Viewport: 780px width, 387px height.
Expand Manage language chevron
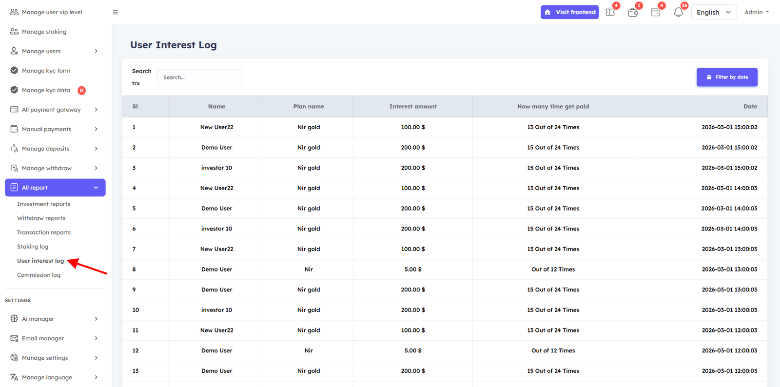[x=96, y=377]
